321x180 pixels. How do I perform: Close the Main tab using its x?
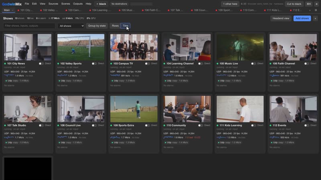pos(12,10)
